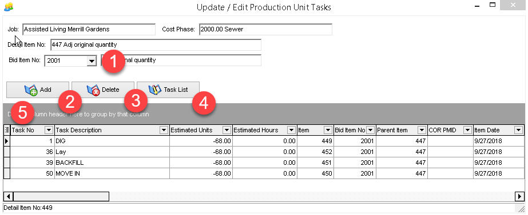Click Item Date in BACKFILL row
The width and height of the screenshot is (528, 215).
498,163
